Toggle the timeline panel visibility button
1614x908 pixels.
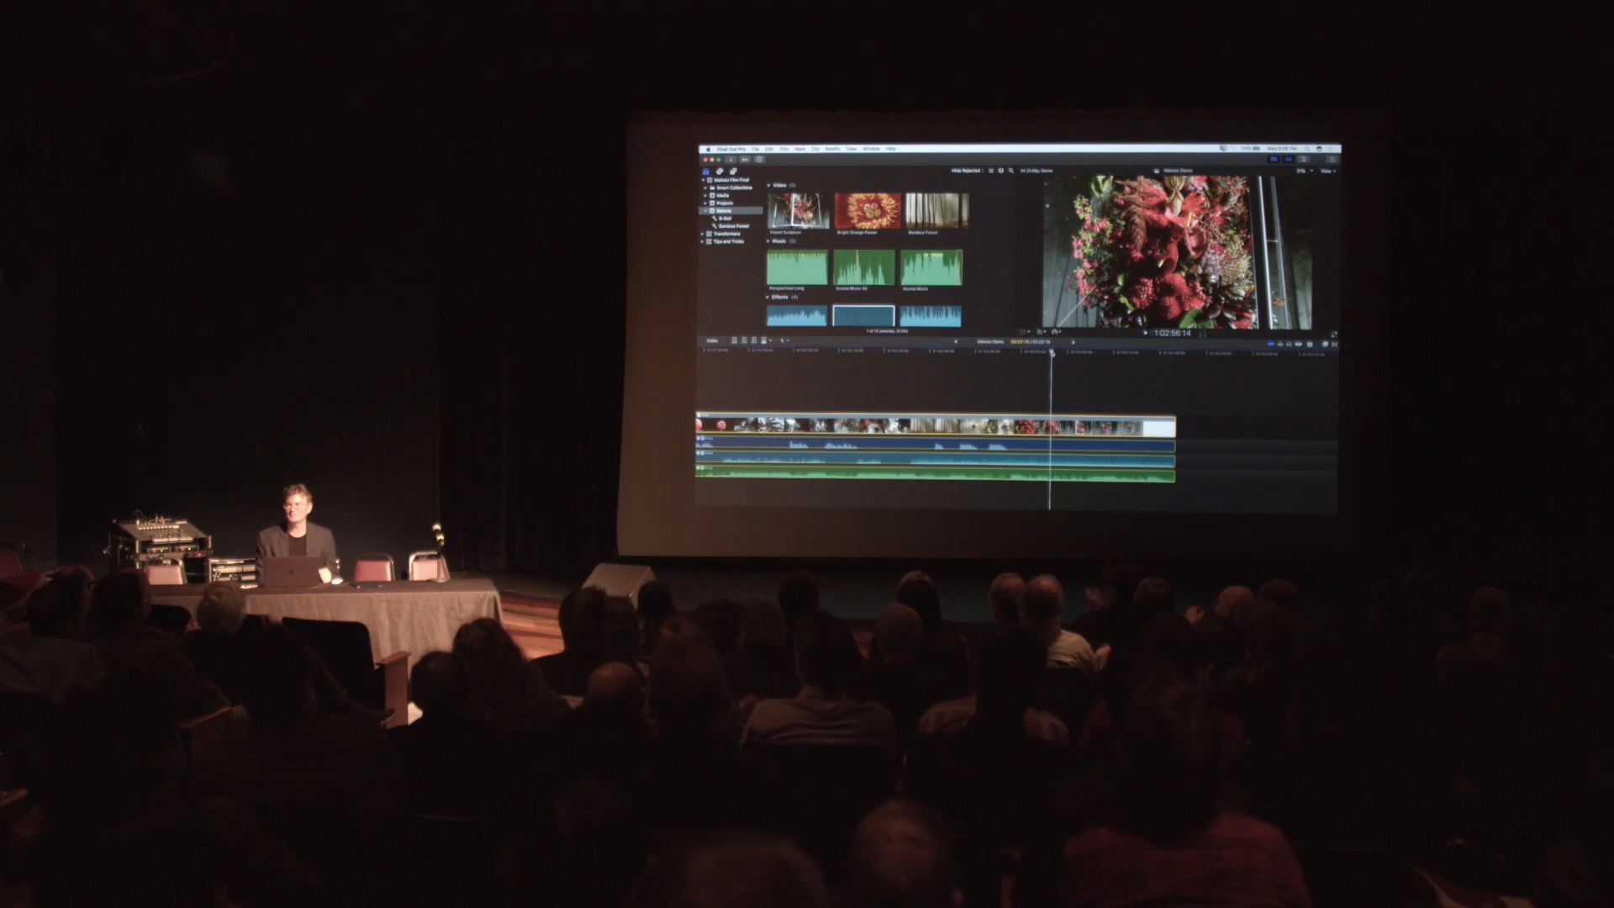[1288, 159]
